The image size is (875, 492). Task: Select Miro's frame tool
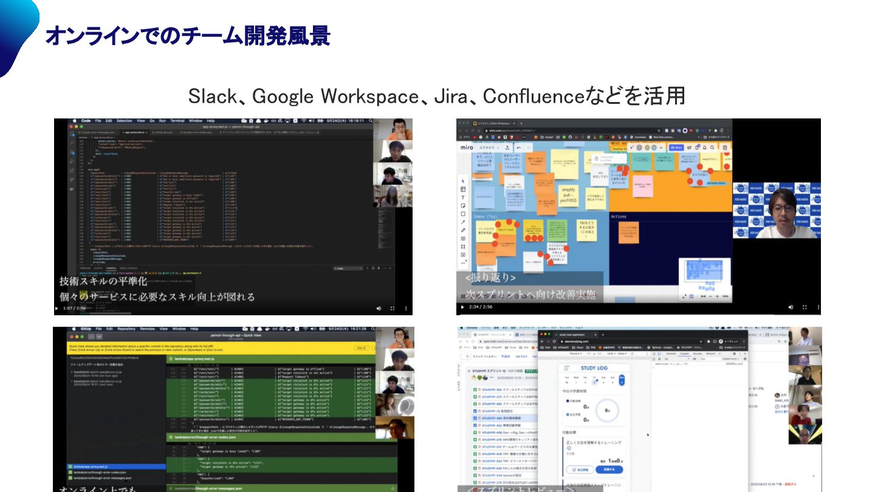463,247
